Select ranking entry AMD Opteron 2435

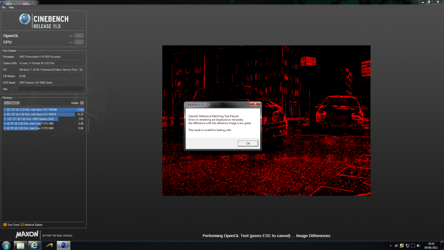(x=44, y=119)
